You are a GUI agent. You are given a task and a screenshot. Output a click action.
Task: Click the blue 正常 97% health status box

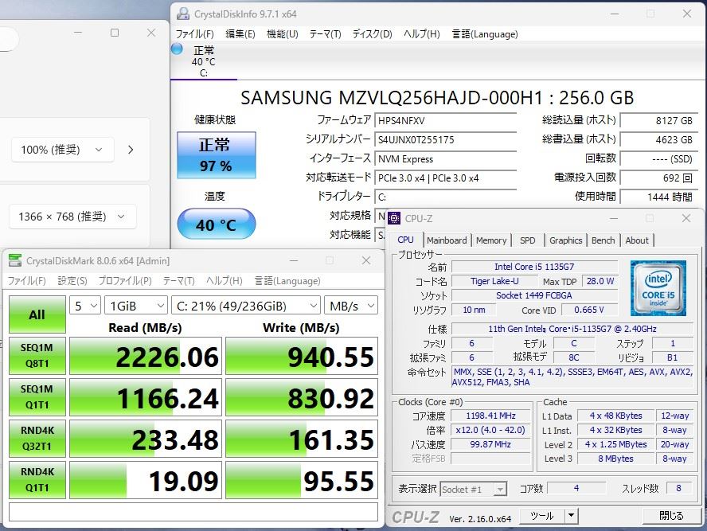[x=216, y=155]
